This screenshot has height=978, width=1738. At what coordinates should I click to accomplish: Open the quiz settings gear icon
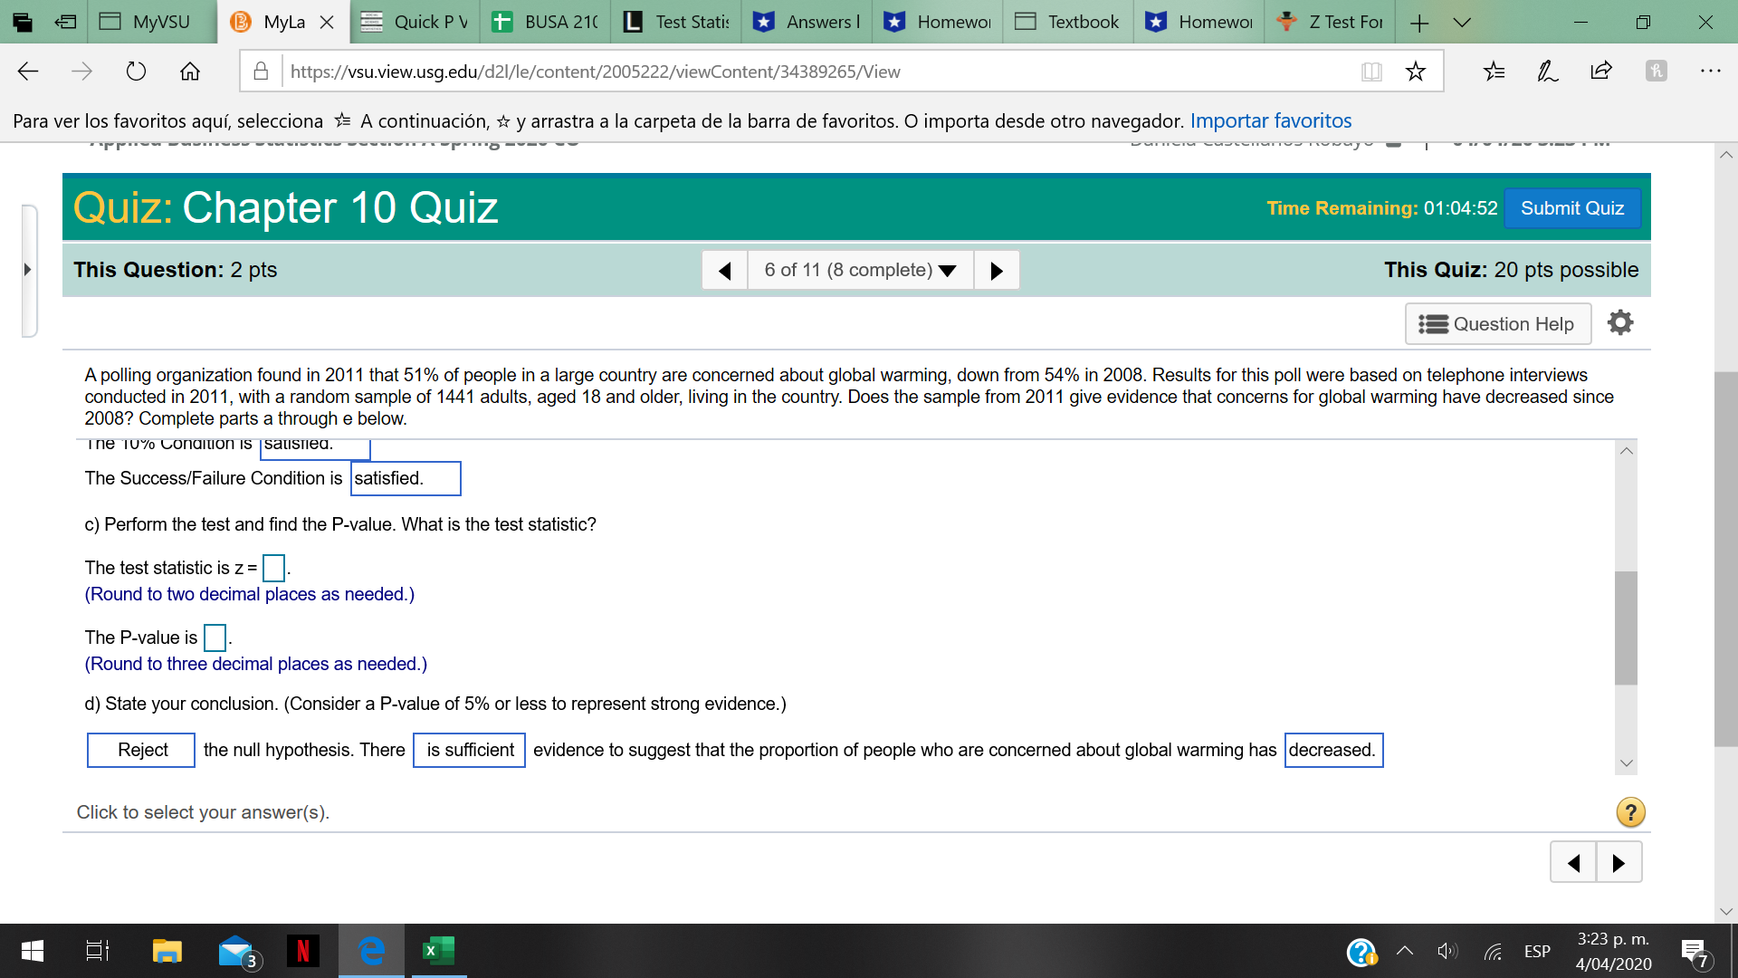(1619, 322)
